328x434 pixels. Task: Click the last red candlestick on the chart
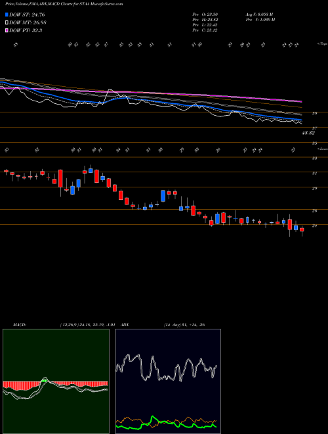click(x=302, y=229)
